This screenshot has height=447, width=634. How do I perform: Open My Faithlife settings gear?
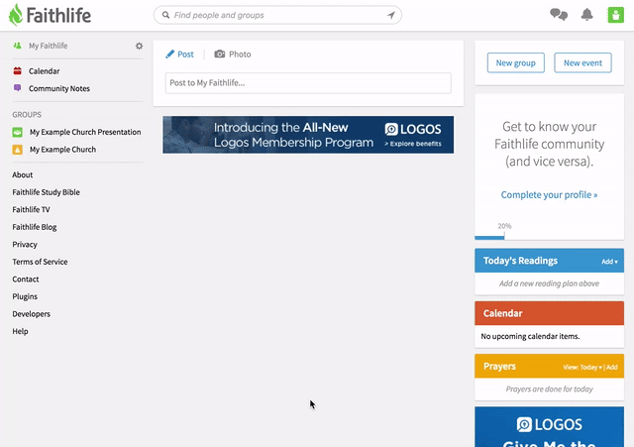(139, 46)
